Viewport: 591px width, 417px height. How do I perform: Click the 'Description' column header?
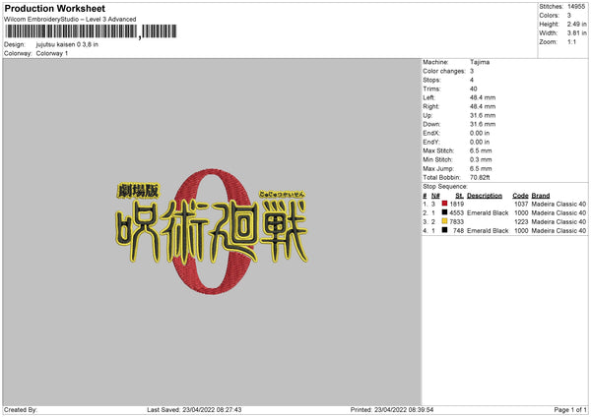(485, 196)
